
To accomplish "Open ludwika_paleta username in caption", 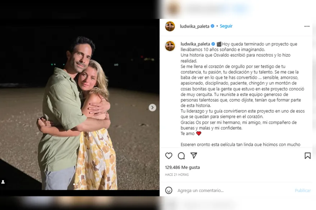I will pyautogui.click(x=195, y=44).
